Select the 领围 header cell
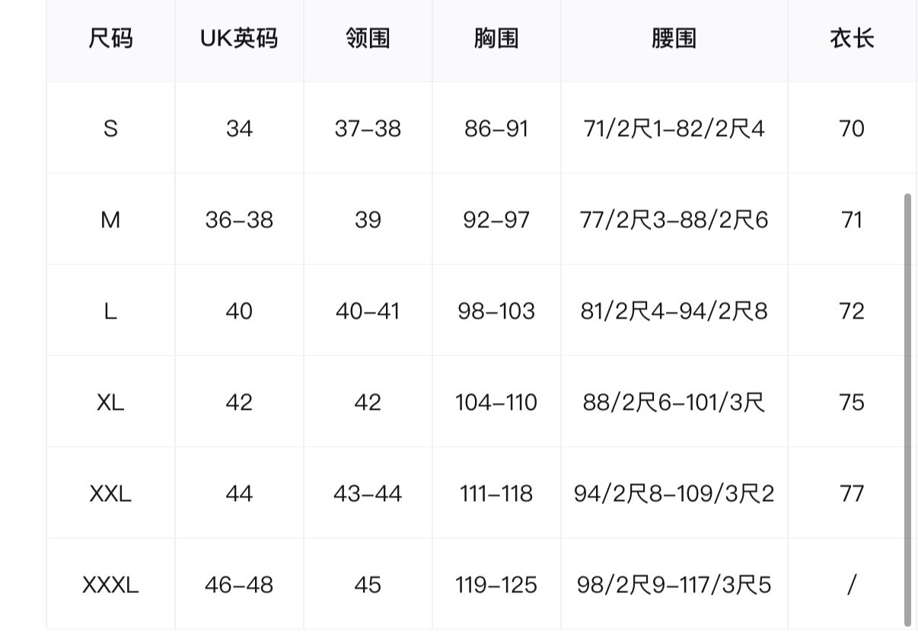The width and height of the screenshot is (918, 638). coord(368,39)
